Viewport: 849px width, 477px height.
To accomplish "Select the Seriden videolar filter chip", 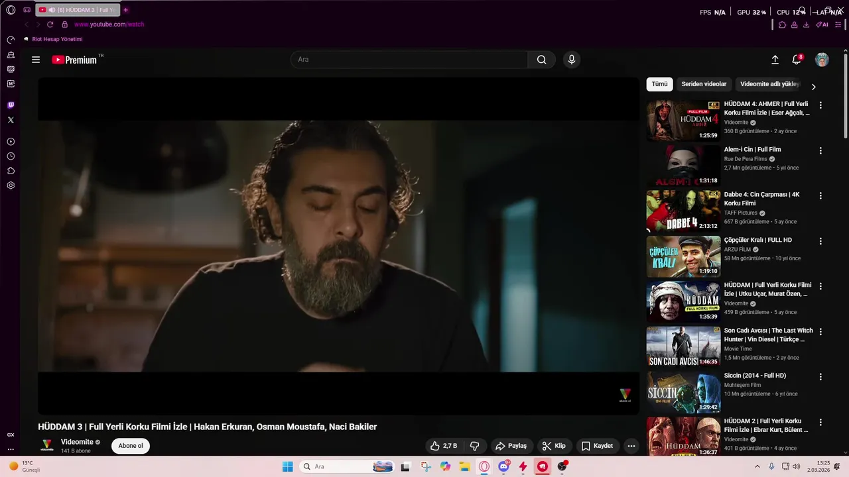I will [704, 84].
